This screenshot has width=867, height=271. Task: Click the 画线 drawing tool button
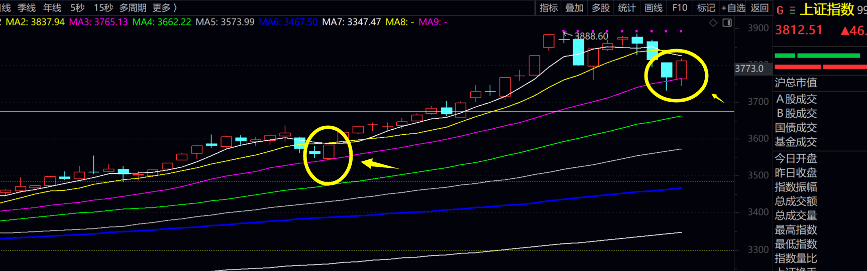pyautogui.click(x=653, y=8)
